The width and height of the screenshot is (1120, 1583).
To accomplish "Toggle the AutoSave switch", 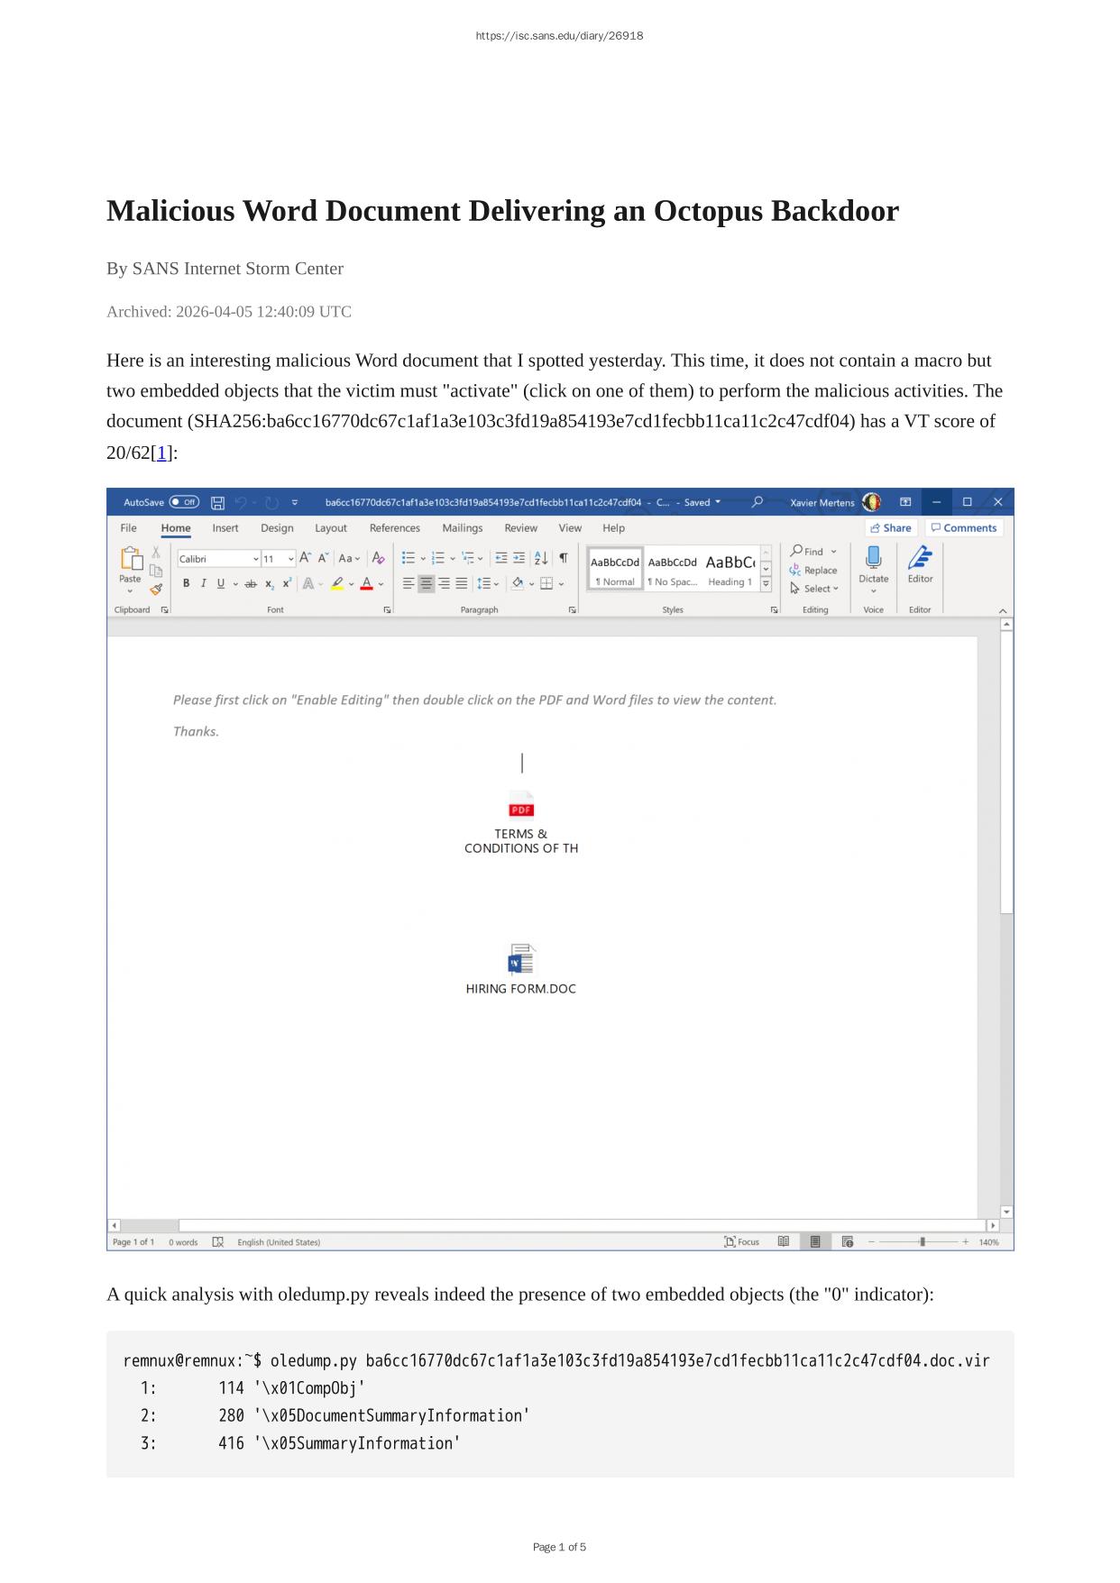I will click(184, 502).
